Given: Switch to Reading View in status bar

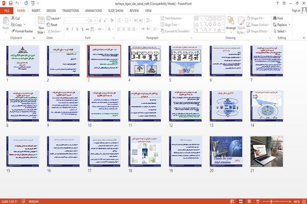Looking at the screenshot, I should click(x=249, y=201).
